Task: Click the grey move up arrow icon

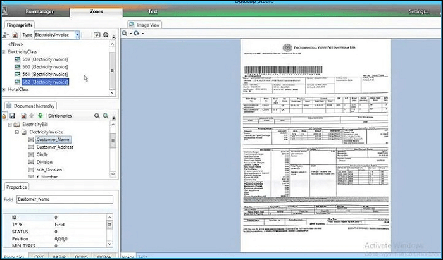Action: 32,116
